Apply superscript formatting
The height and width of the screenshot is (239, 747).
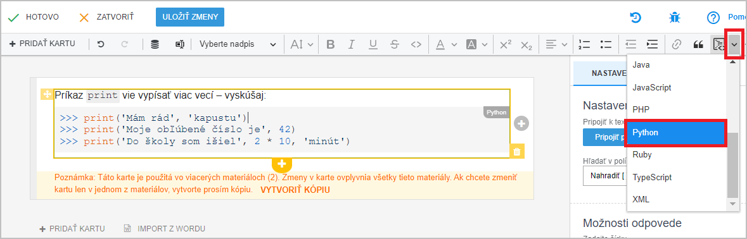506,44
